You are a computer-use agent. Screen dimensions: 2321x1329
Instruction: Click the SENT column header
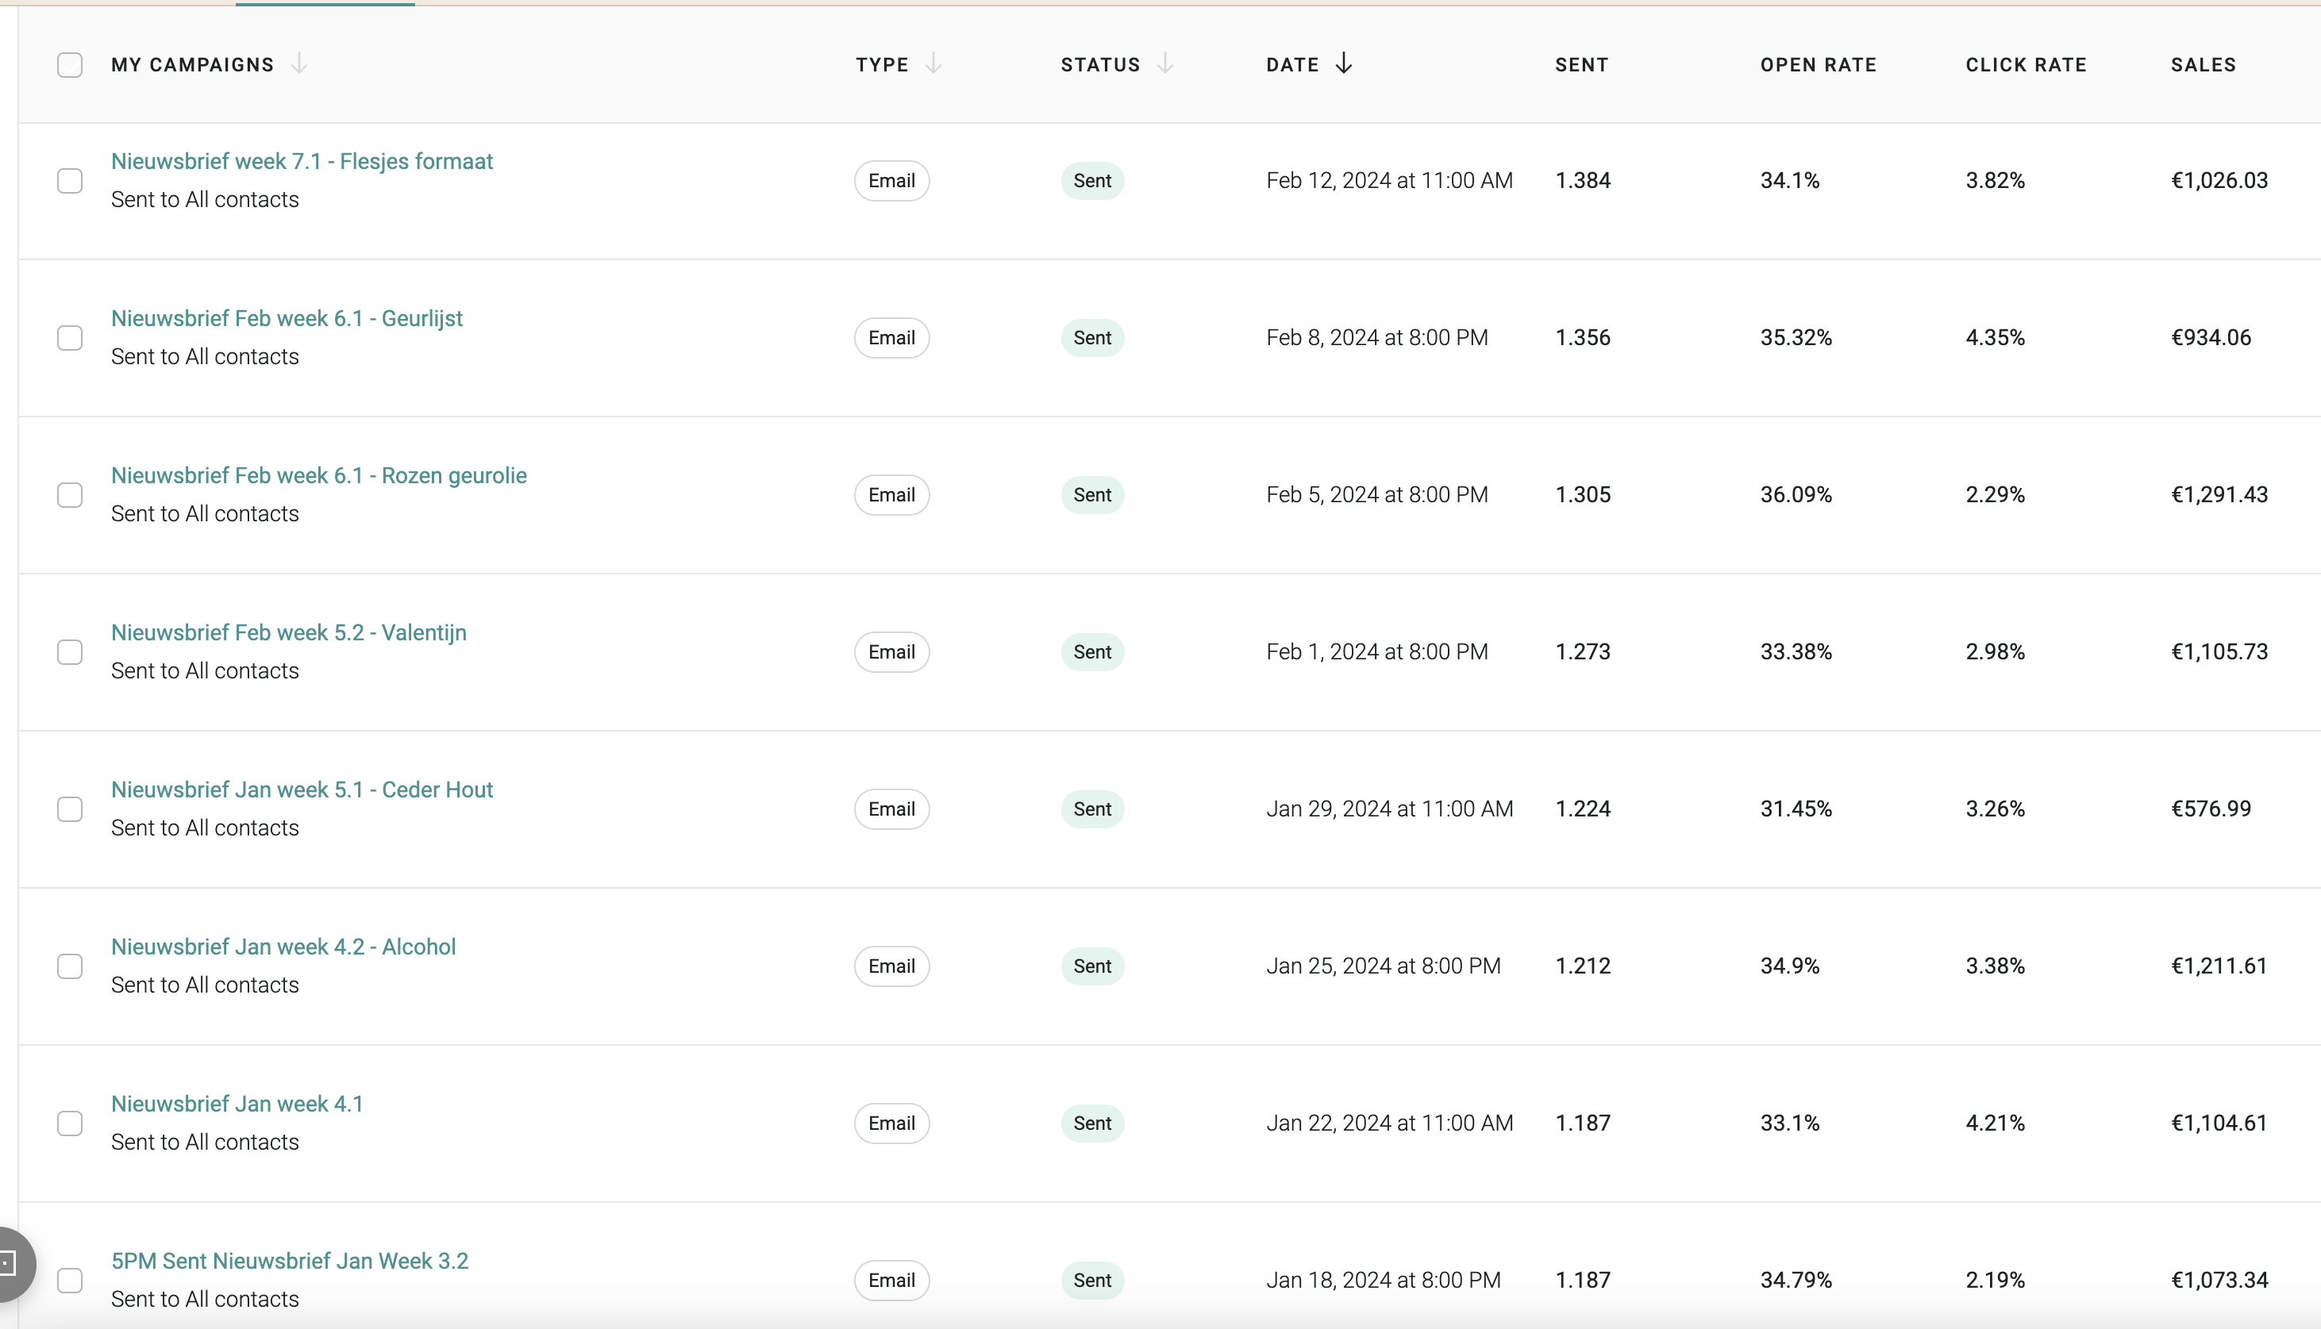1581,65
